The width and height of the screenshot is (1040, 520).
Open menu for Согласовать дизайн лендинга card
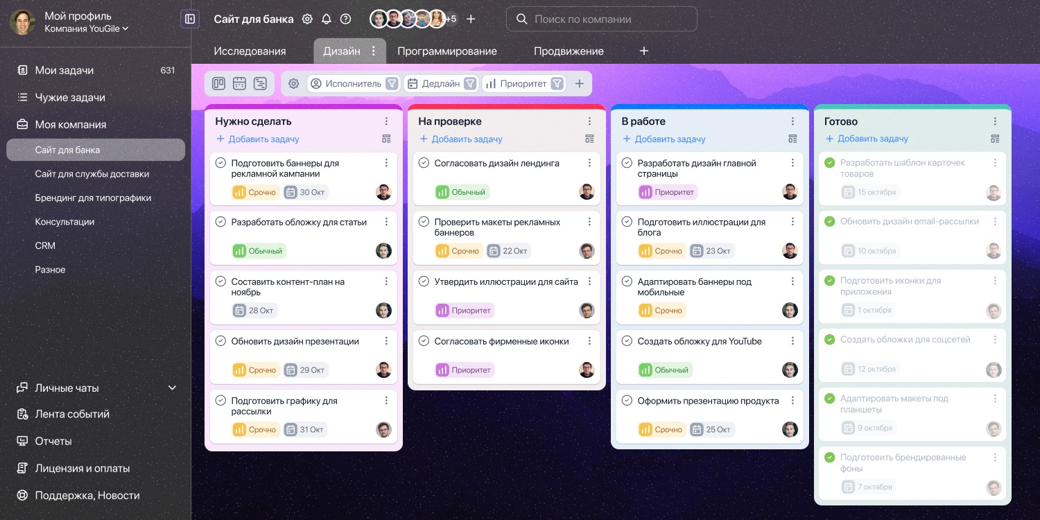tap(589, 163)
